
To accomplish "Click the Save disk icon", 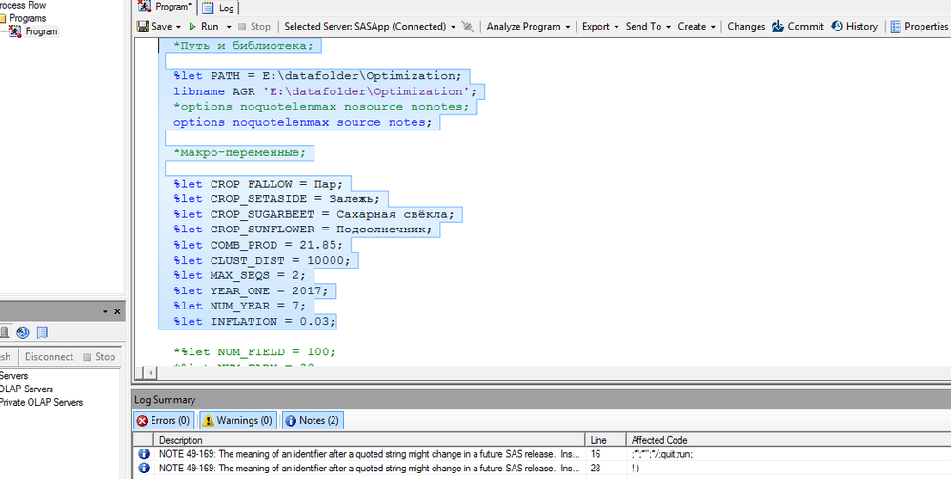I will tap(142, 27).
